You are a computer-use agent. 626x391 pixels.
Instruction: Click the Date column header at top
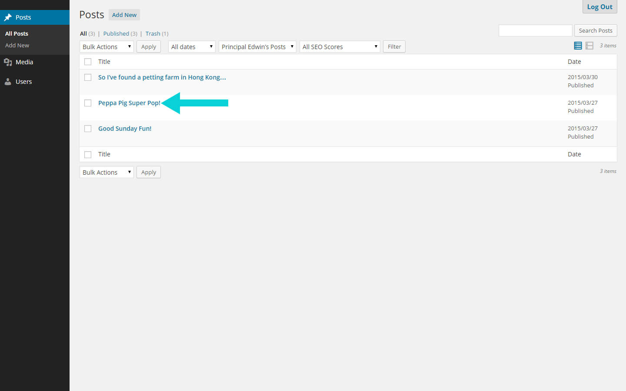[x=574, y=62]
